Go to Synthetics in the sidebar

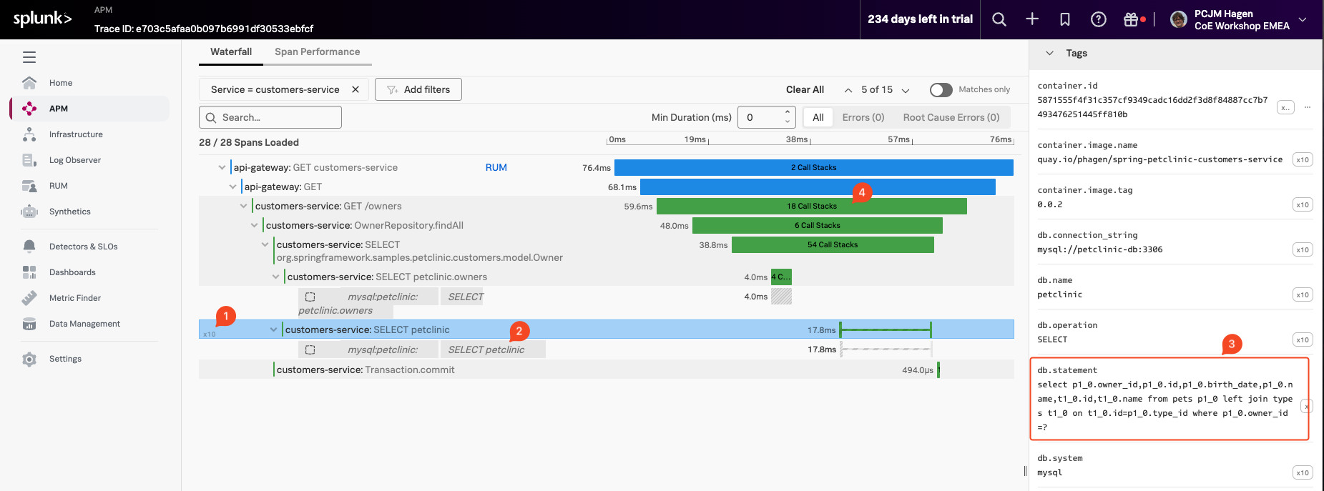click(x=69, y=212)
